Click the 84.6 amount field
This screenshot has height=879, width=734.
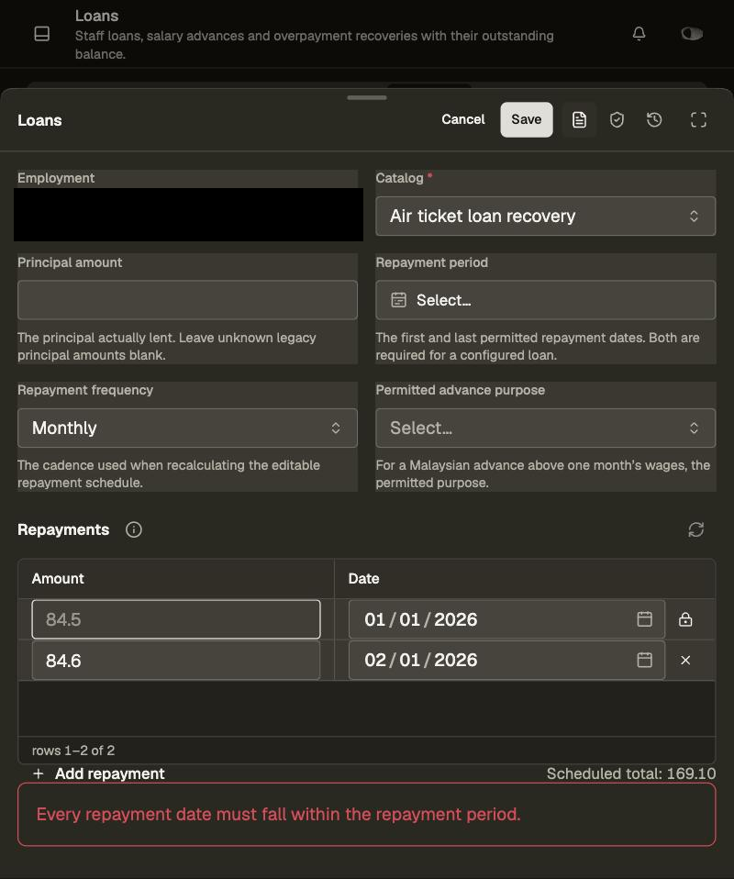click(176, 661)
